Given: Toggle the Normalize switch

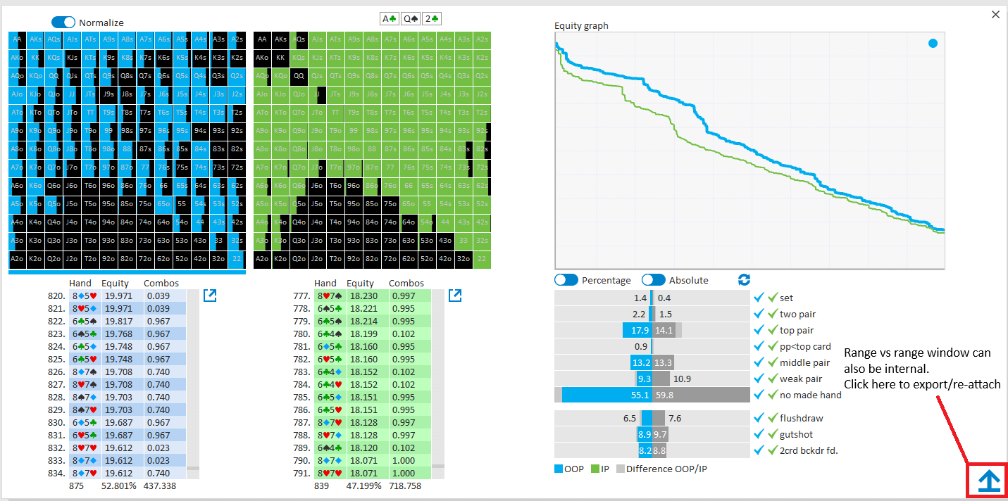Looking at the screenshot, I should point(63,23).
